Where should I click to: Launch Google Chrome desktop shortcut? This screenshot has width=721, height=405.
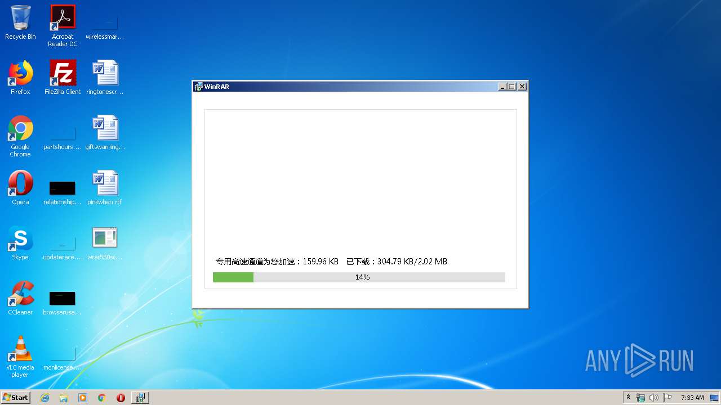tap(20, 136)
